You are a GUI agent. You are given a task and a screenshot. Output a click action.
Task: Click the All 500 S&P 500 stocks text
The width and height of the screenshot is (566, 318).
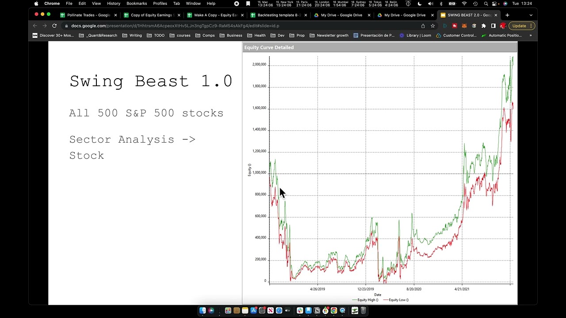point(146,113)
